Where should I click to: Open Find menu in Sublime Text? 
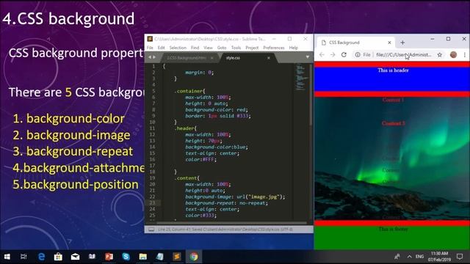pos(195,48)
